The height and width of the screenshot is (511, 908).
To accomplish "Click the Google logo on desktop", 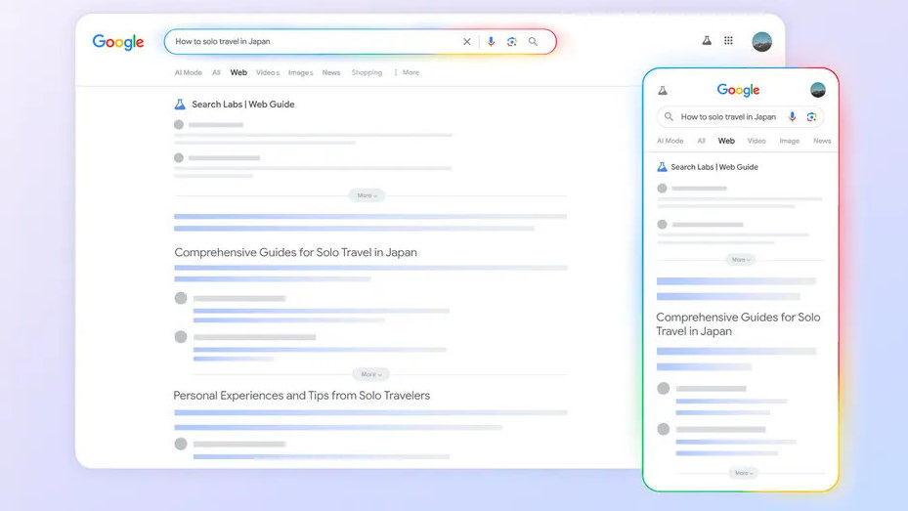I will (118, 42).
